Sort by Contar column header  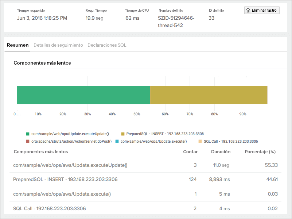tap(190, 152)
